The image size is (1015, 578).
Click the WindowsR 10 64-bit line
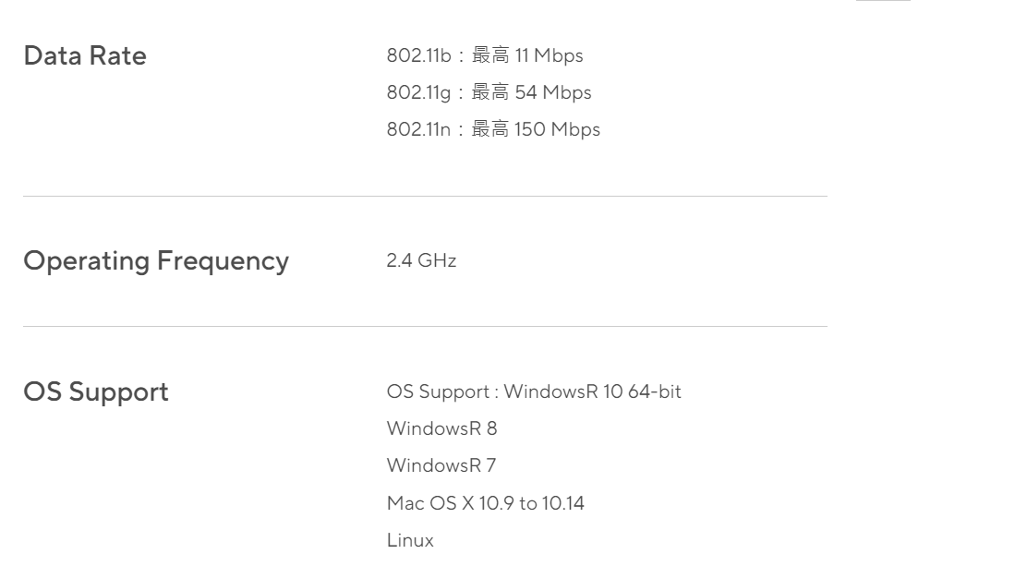(x=534, y=391)
